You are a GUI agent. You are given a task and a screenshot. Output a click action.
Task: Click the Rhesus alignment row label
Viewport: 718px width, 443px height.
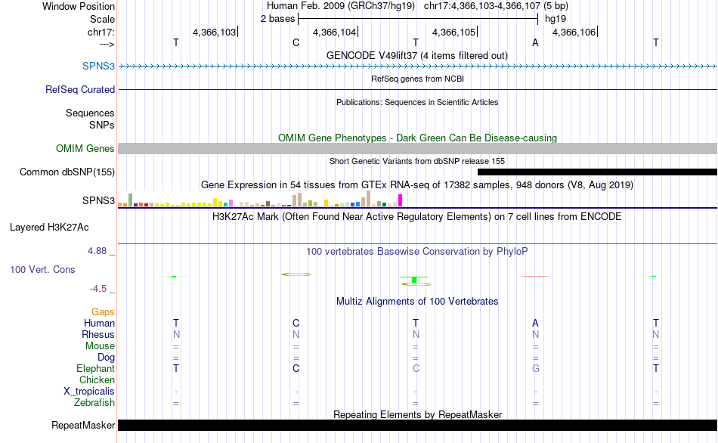tap(98, 334)
